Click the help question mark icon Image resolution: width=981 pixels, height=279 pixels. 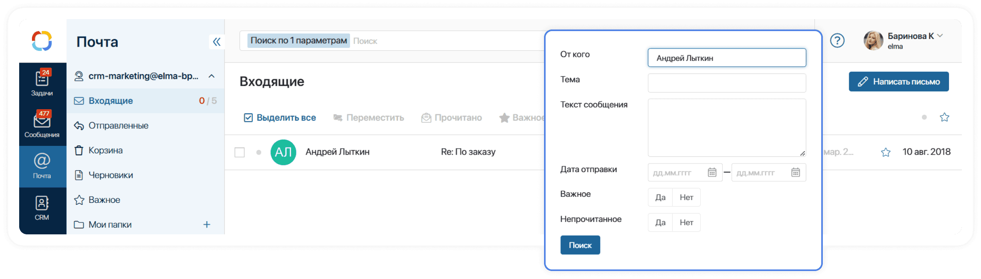[837, 41]
